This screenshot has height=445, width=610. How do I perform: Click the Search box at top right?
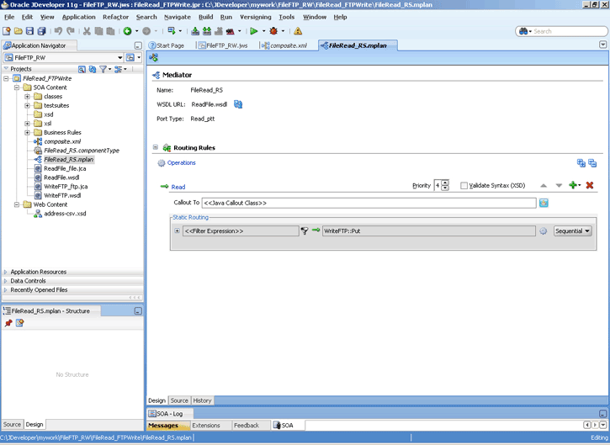point(561,31)
